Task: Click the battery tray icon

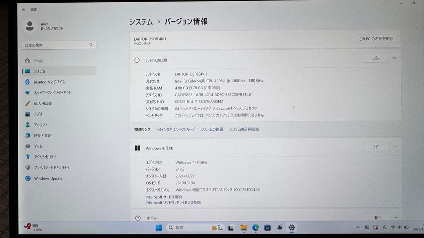Action: coord(406,227)
